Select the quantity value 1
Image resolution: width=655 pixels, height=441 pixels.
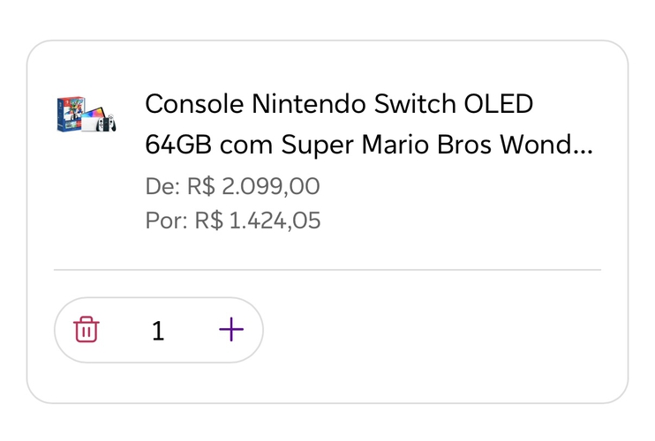point(158,331)
